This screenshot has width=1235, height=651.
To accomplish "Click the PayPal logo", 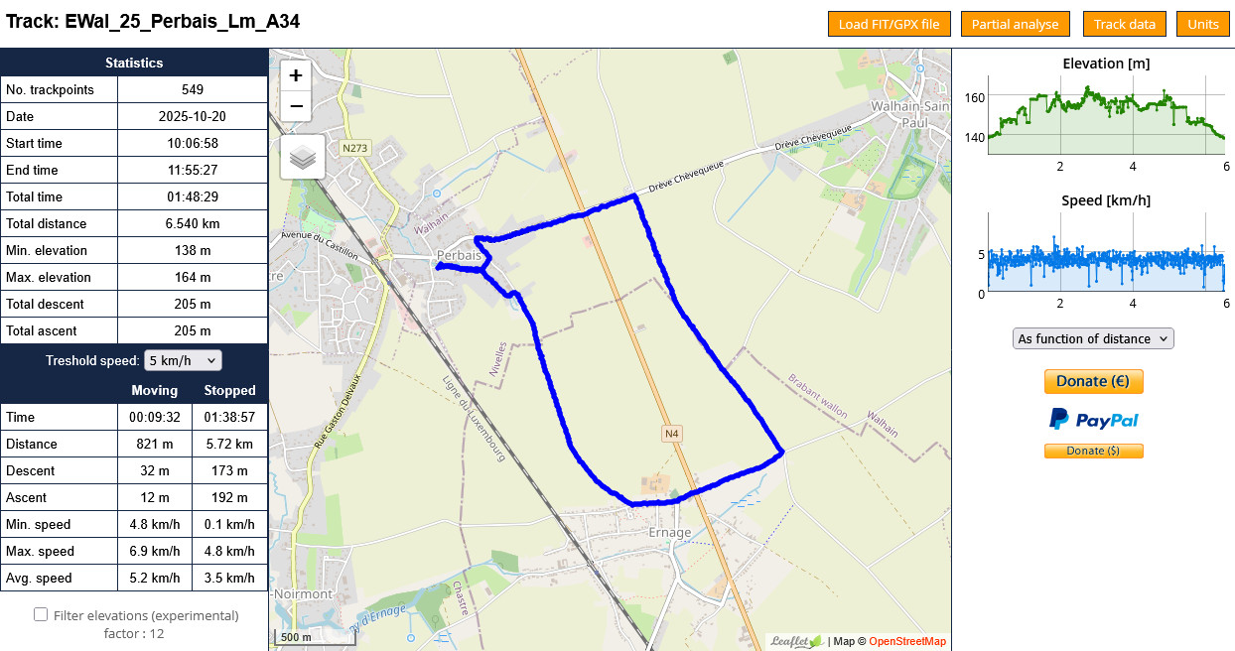I will [x=1093, y=419].
